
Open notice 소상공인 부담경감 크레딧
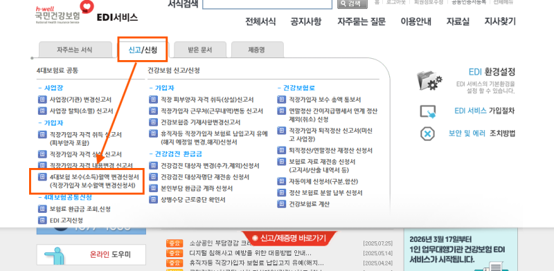pyautogui.click(x=220, y=243)
